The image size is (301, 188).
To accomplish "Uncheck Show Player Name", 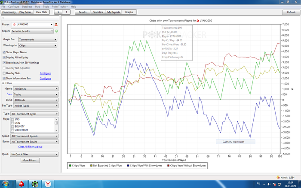I will [4, 52].
